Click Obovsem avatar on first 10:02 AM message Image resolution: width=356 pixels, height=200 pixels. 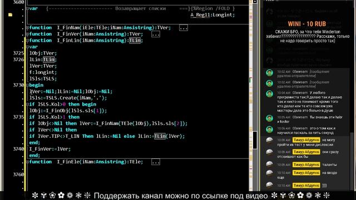point(269,73)
